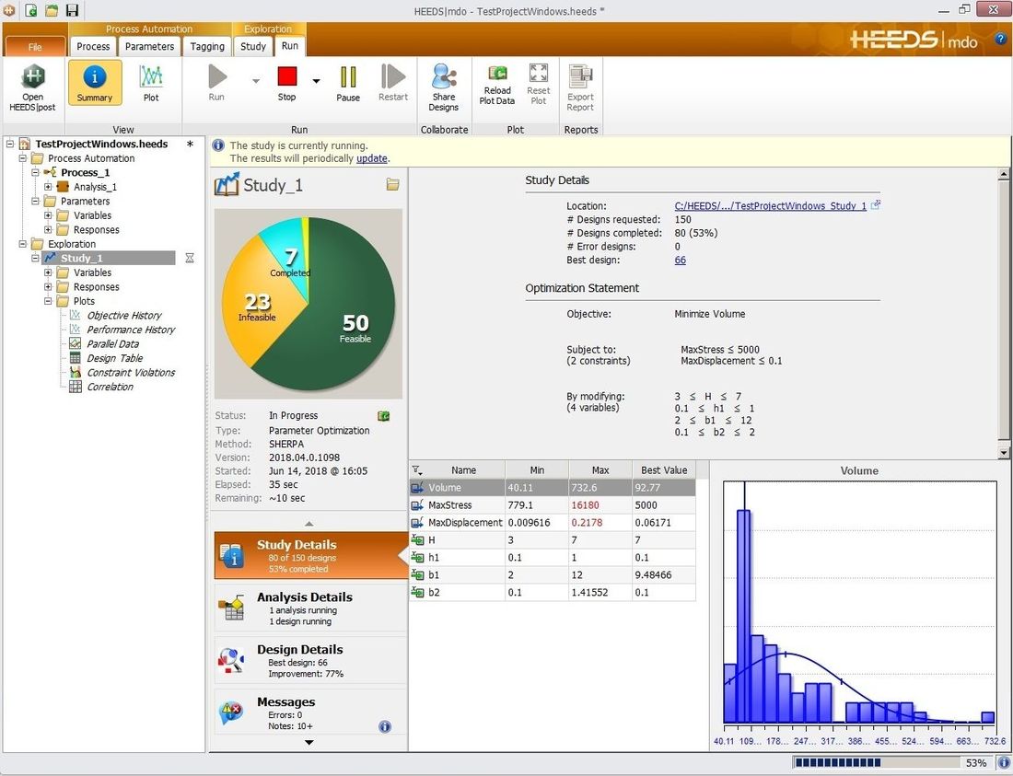Open the File menu tab
Image resolution: width=1013 pixels, height=776 pixels.
[x=35, y=46]
